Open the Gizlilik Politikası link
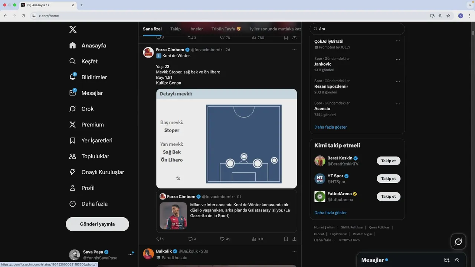The width and height of the screenshot is (475, 267). (x=352, y=227)
